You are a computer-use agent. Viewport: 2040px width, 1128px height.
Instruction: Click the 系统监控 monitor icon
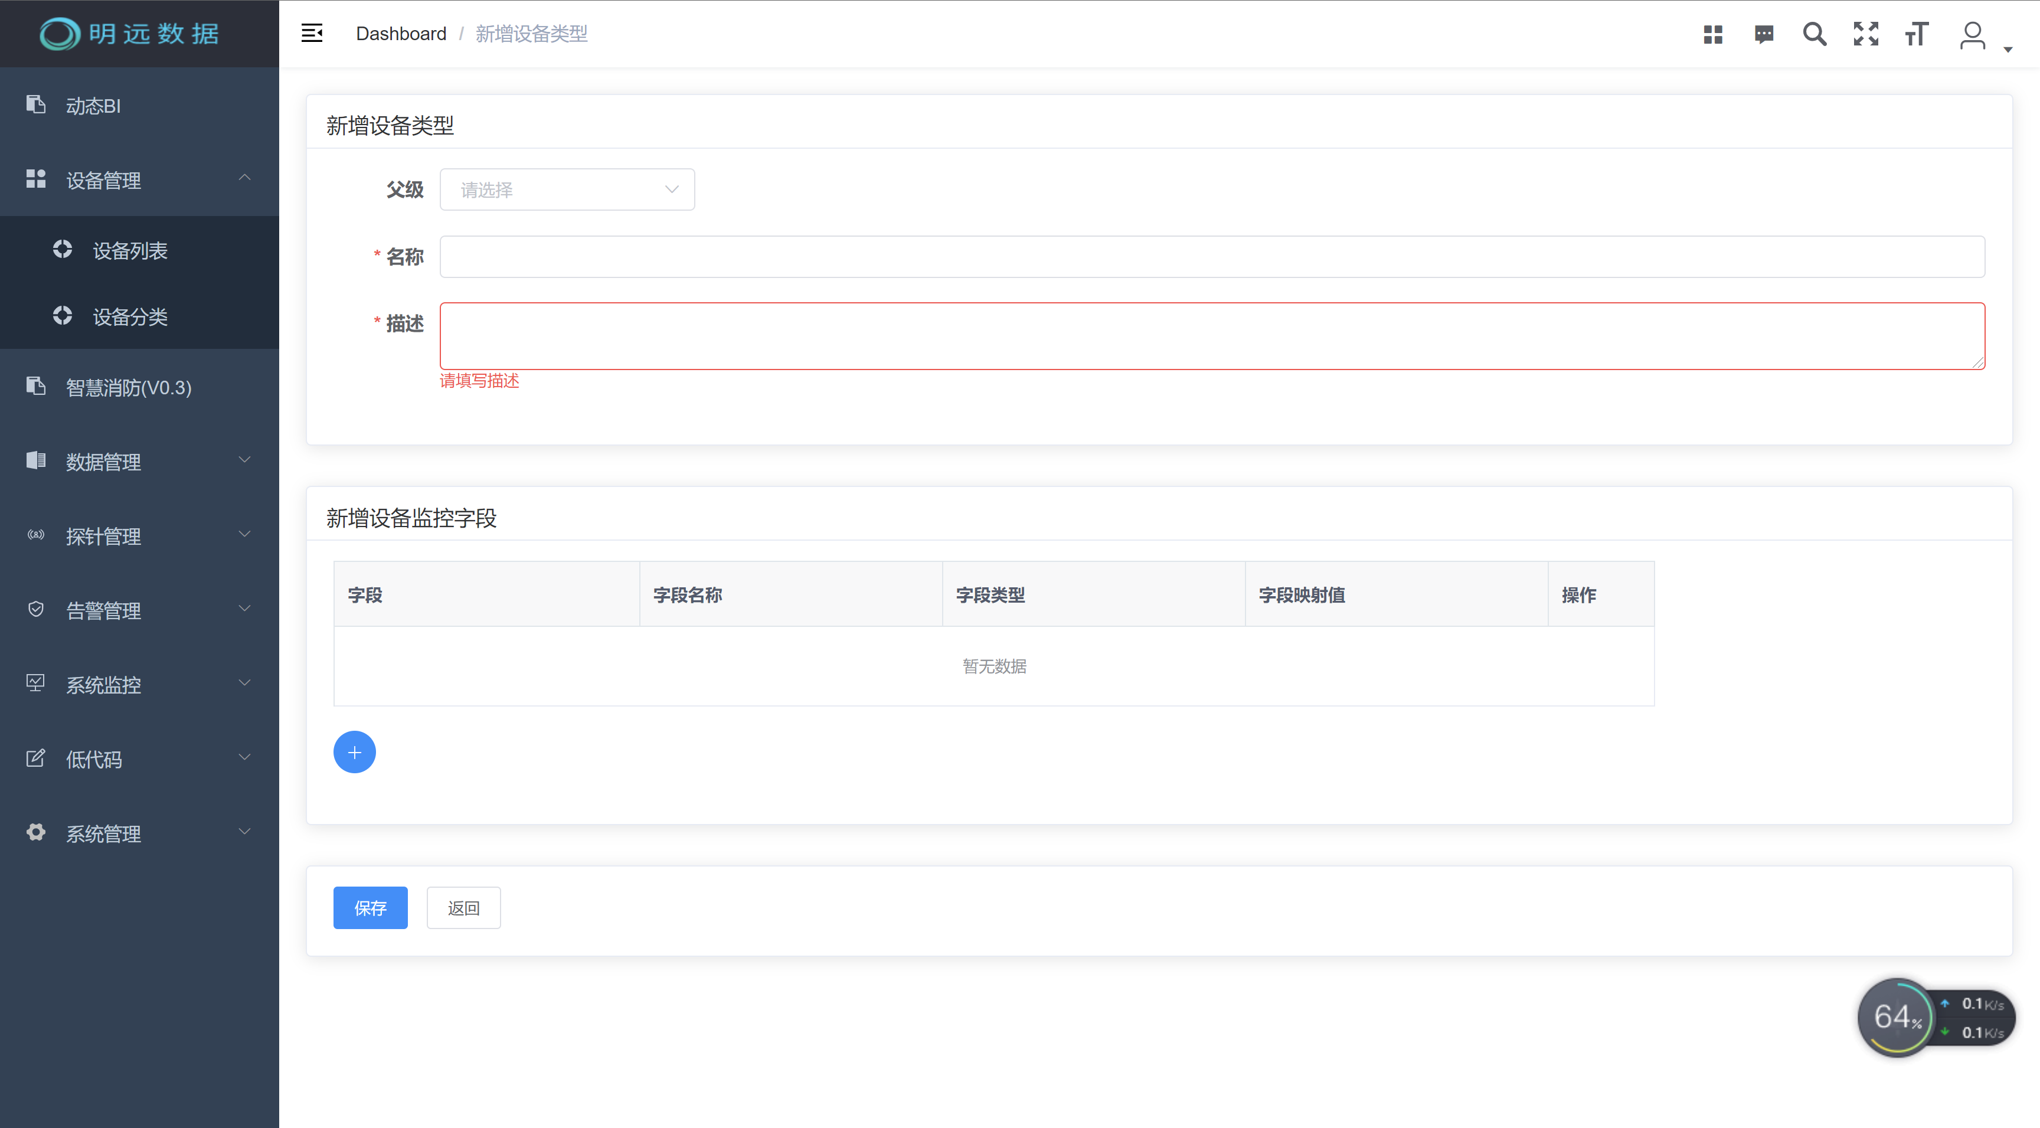coord(35,684)
